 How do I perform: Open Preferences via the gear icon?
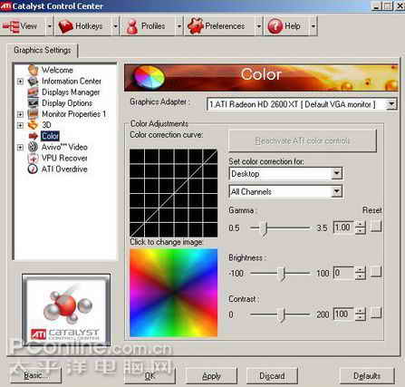pyautogui.click(x=195, y=26)
